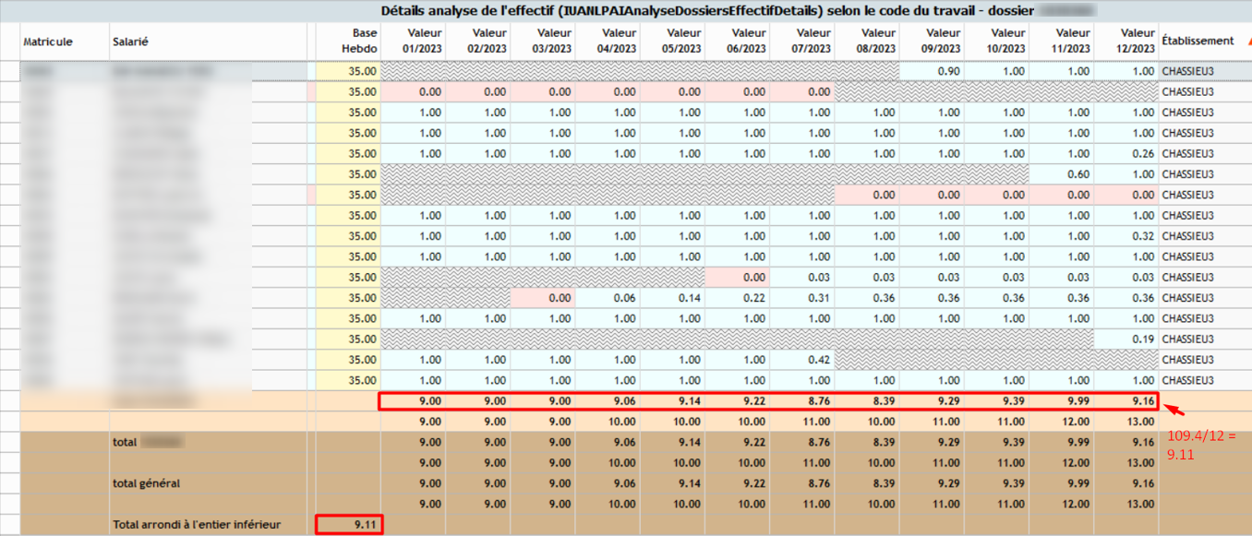Click the Établissement column header

(1198, 41)
